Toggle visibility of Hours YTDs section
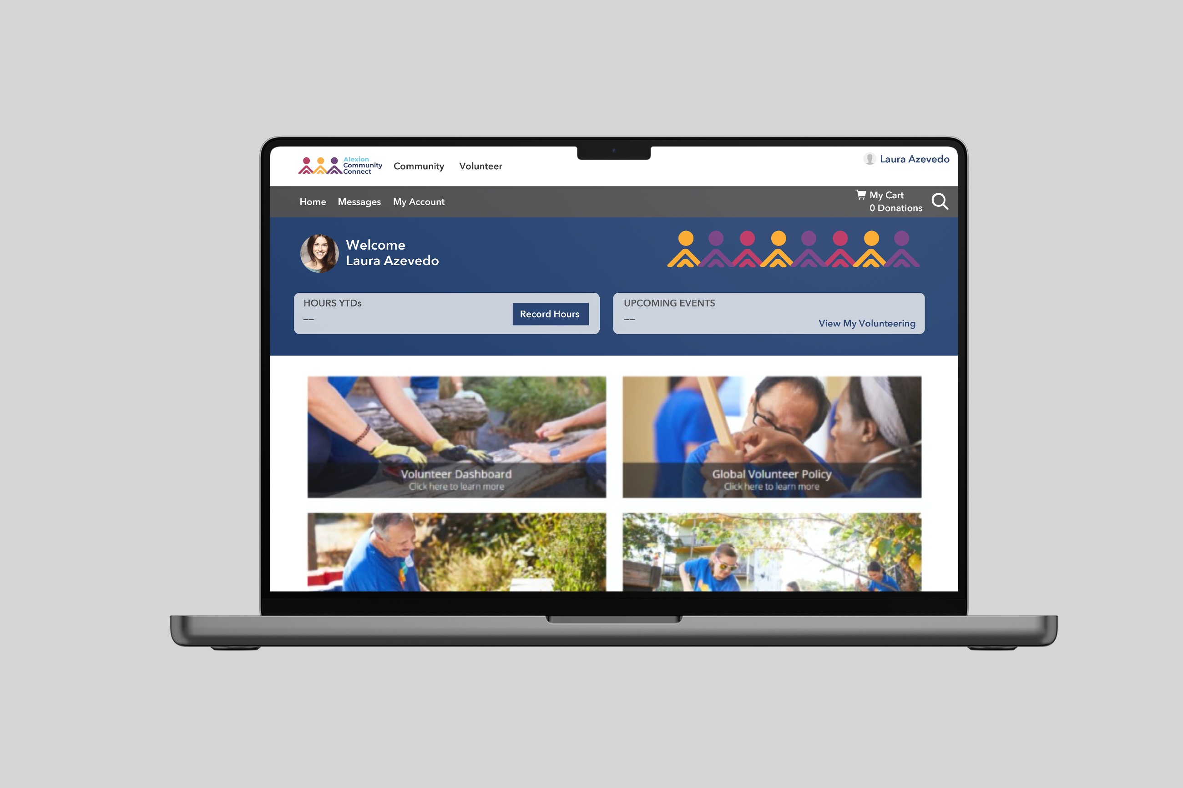This screenshot has height=788, width=1183. pyautogui.click(x=334, y=302)
